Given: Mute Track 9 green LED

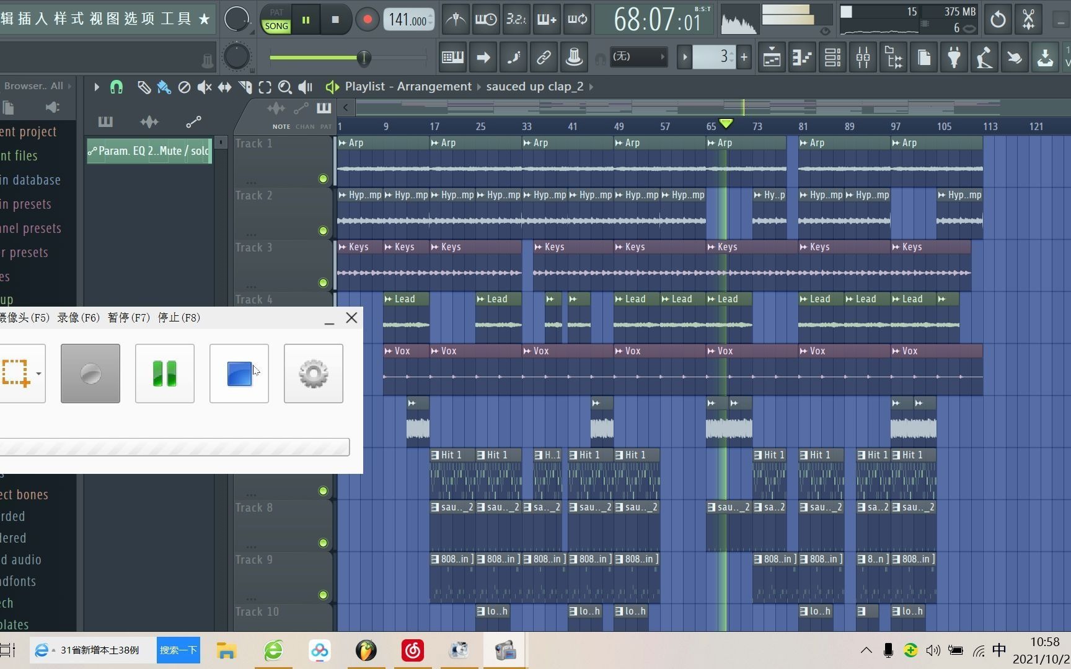Looking at the screenshot, I should tap(323, 595).
